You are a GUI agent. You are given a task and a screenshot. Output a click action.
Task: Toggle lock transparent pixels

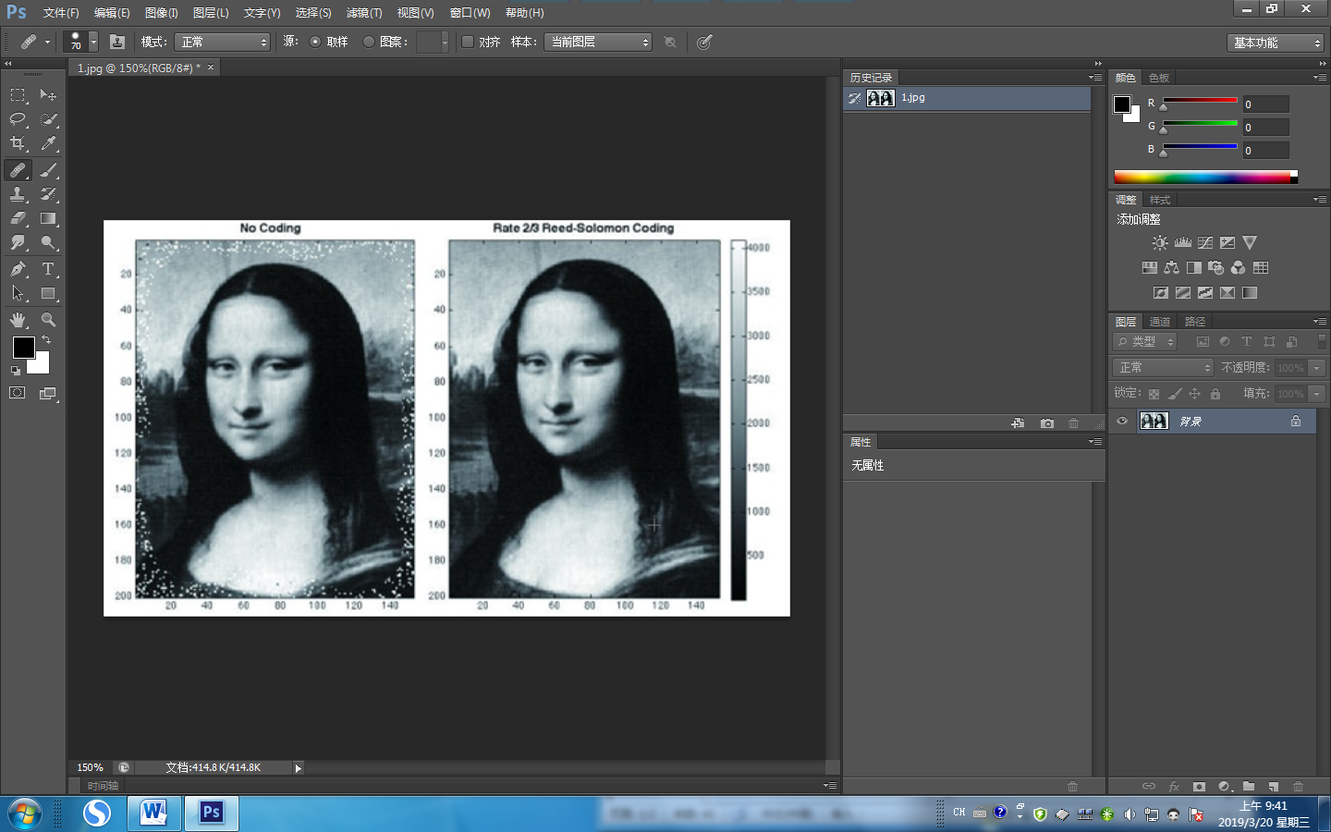(1154, 394)
